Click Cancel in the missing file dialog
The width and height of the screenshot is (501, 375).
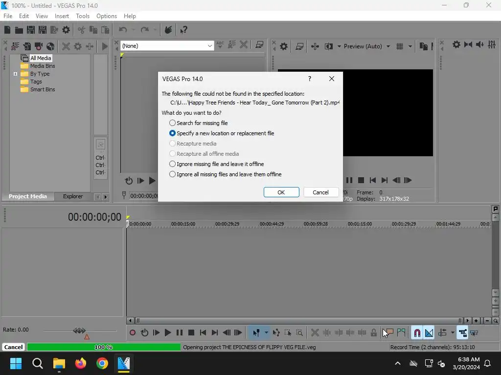tap(320, 192)
